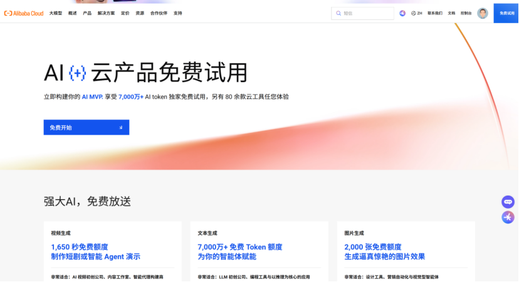Open the 产品 menu
Viewport: 519px width, 282px height.
(87, 13)
